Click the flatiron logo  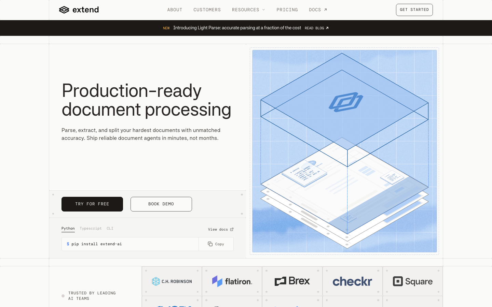pos(232,281)
